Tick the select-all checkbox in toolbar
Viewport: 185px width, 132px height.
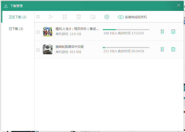38,17
